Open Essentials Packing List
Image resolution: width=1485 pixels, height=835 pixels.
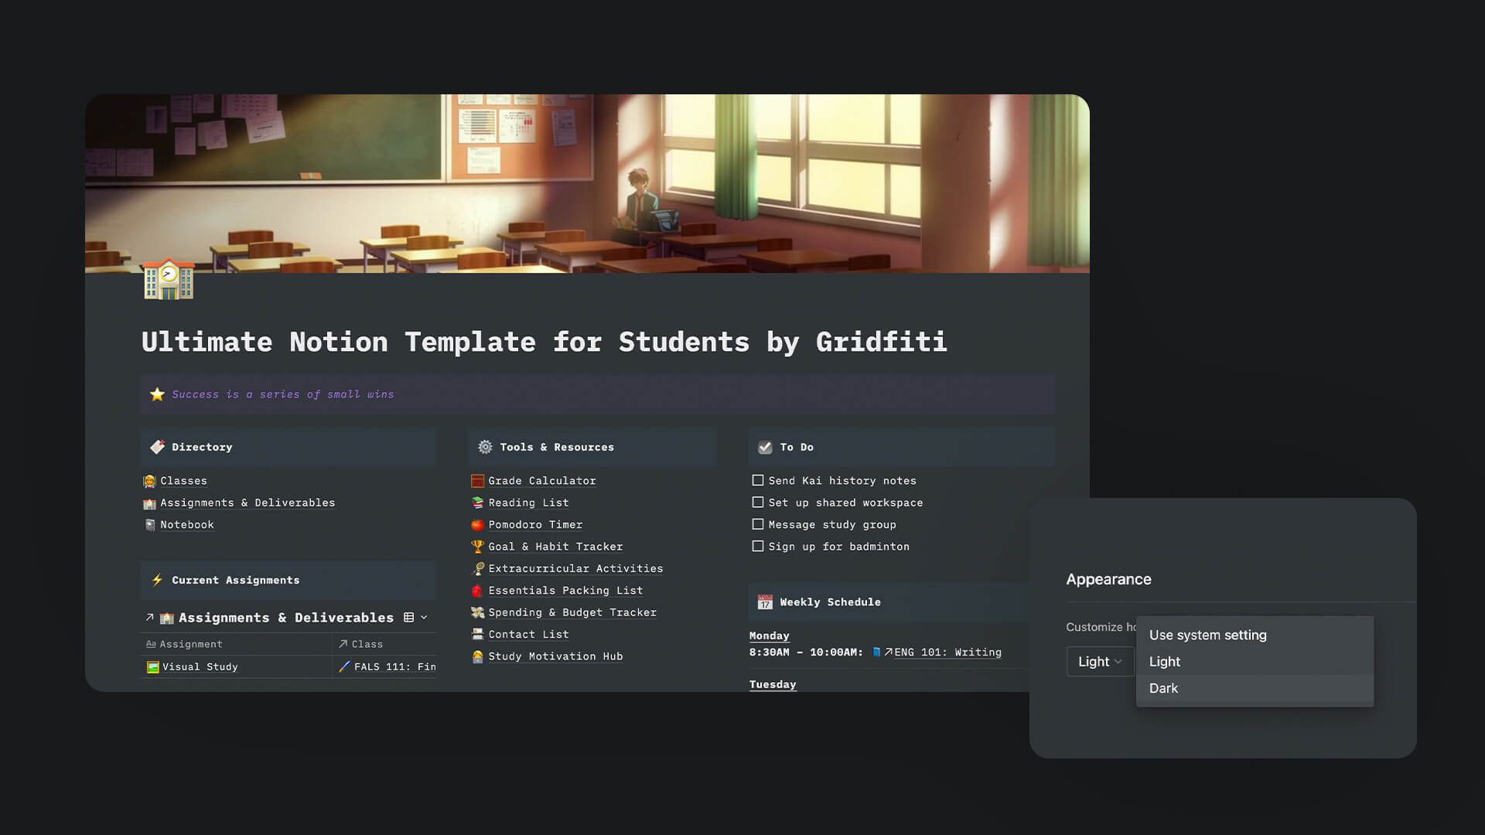[x=565, y=591]
